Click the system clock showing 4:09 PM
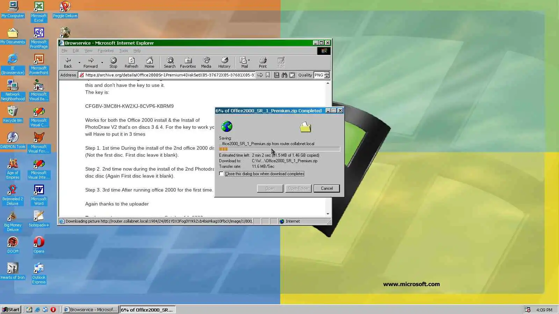The height and width of the screenshot is (314, 559). coord(544,310)
